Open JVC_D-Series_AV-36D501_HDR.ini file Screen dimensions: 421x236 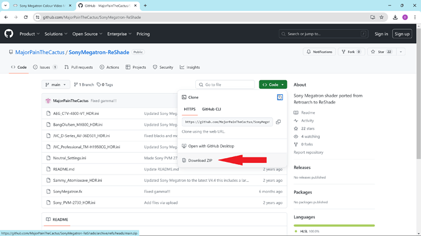(81, 136)
